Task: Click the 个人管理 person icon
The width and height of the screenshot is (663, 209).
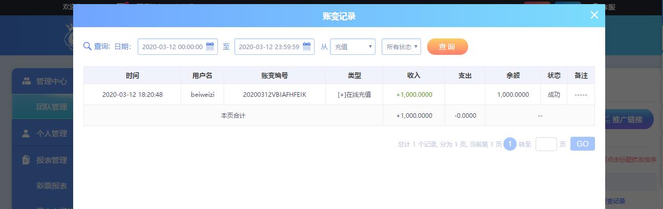Action: [26, 133]
